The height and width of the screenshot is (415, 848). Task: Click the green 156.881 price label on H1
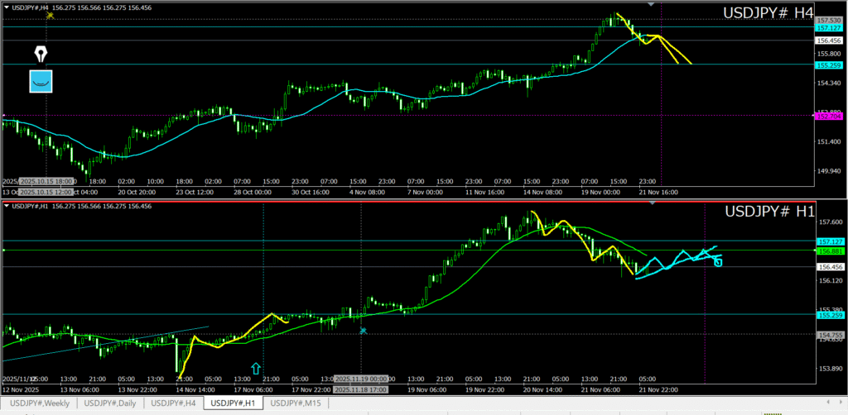[829, 250]
